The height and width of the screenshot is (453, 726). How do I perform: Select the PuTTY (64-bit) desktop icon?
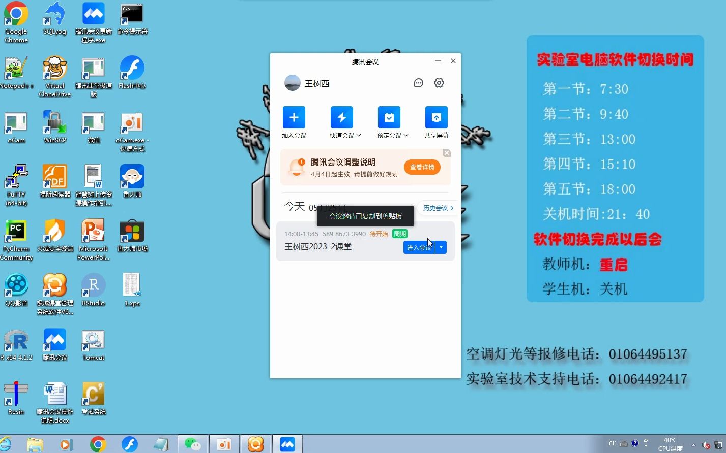pos(16,185)
